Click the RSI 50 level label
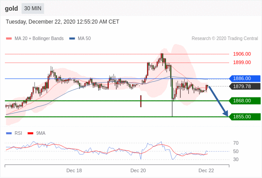This screenshot has height=178, width=262. click(236, 151)
